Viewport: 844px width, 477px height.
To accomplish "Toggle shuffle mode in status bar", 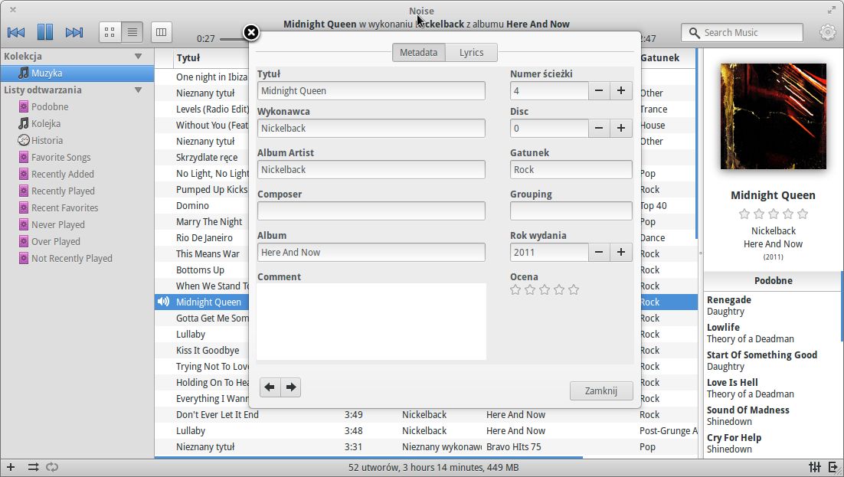I will click(34, 467).
